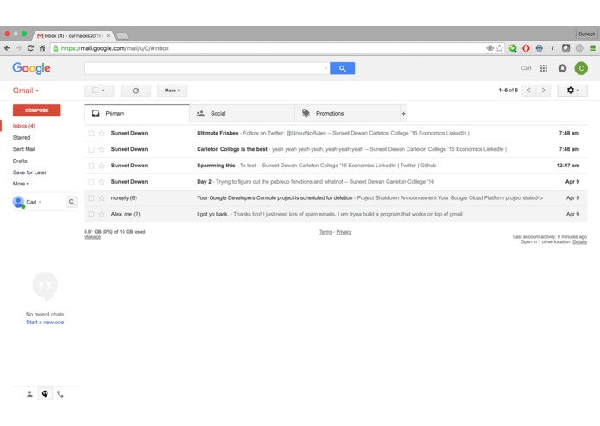
Task: Star the noreply email
Action: pyautogui.click(x=102, y=197)
